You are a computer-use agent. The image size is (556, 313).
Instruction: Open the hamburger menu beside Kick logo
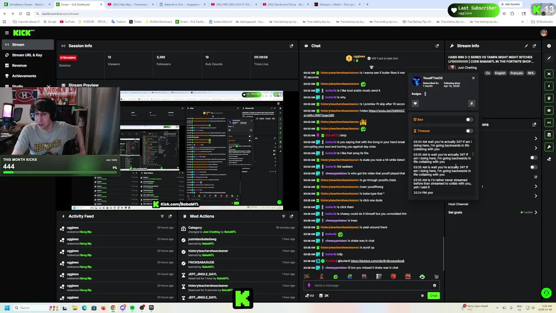click(x=7, y=33)
